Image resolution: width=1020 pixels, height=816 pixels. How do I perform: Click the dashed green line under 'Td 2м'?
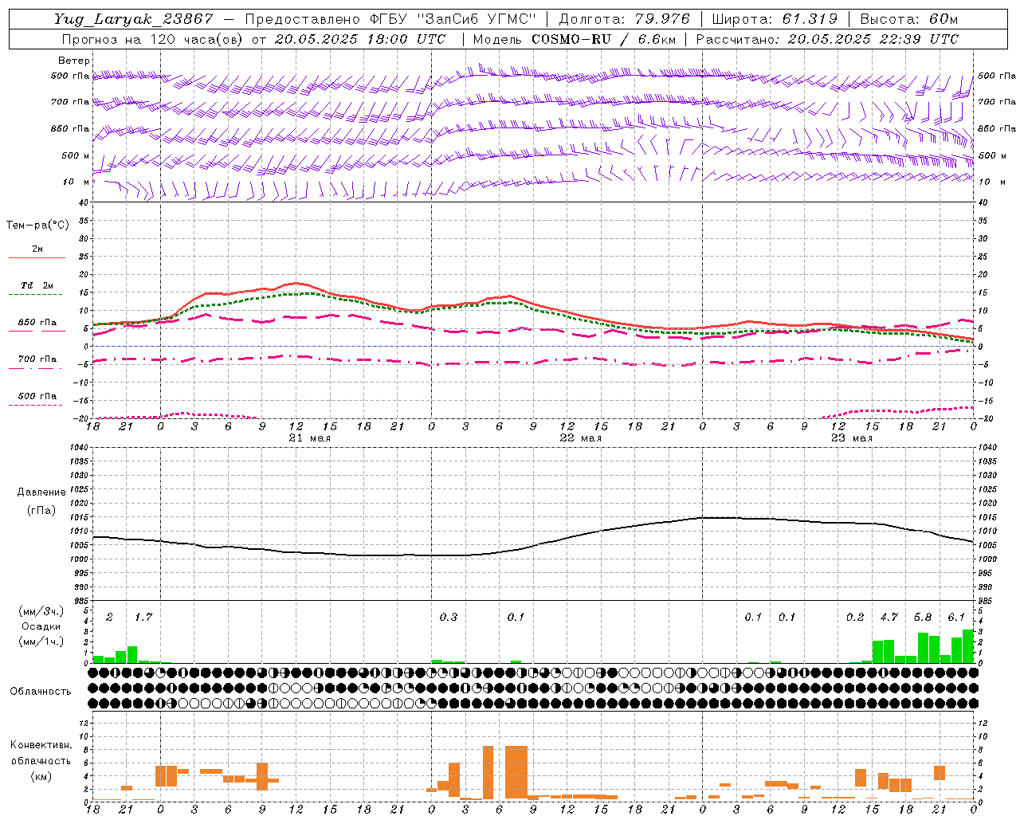[37, 295]
